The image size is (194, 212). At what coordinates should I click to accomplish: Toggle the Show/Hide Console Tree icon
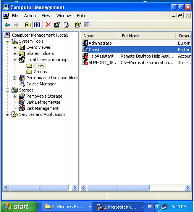[37, 25]
